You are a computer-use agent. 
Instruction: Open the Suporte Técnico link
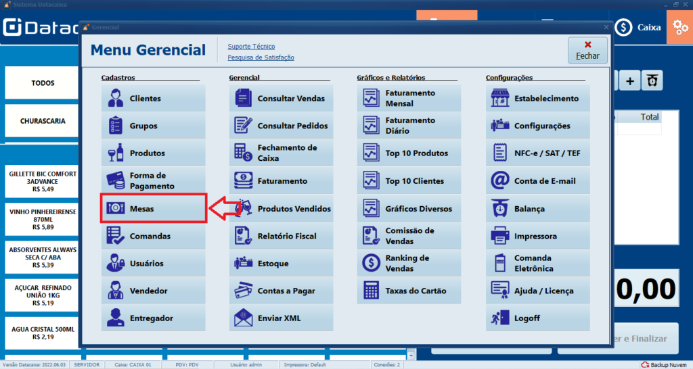[251, 46]
